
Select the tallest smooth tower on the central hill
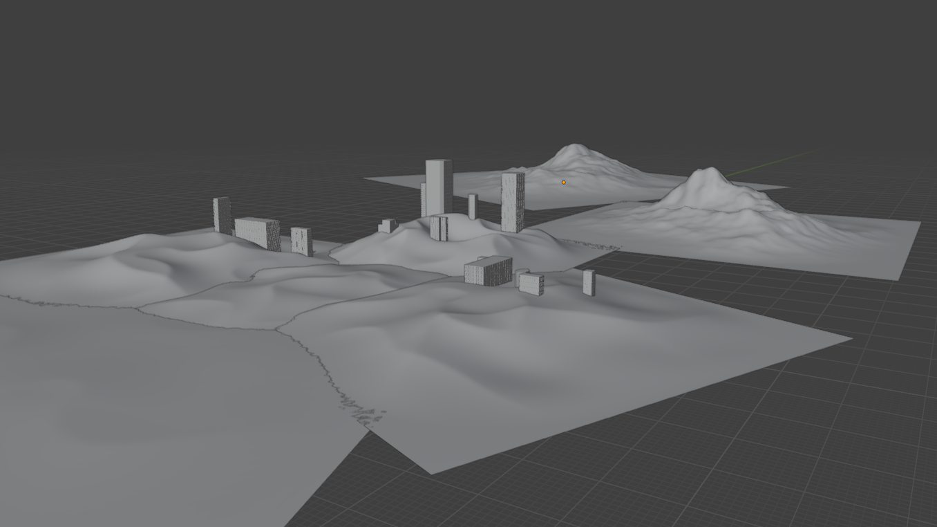coord(438,188)
